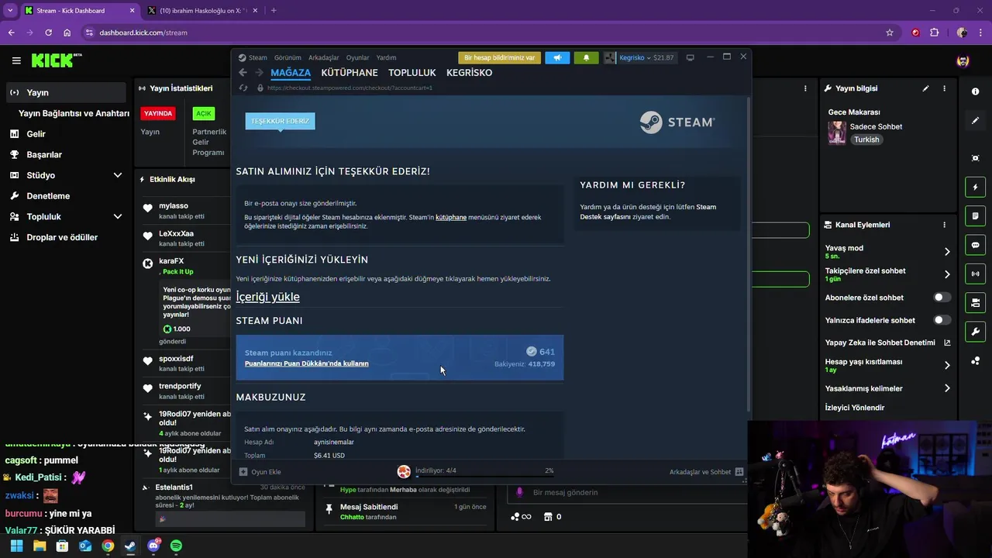Open Yapay Zeka ile Sohbet Denetimi link

pyautogui.click(x=888, y=343)
